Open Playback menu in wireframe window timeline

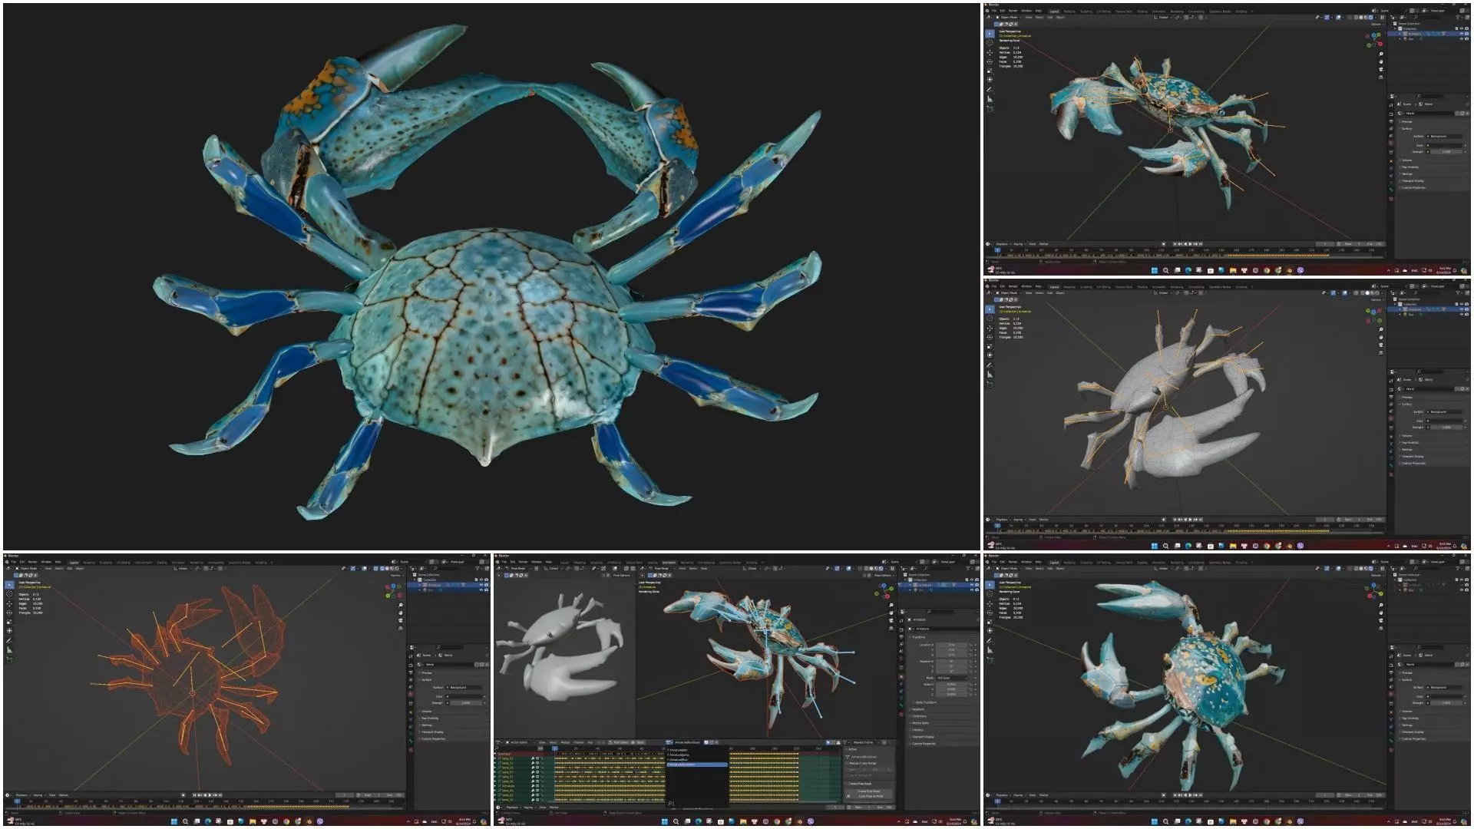pos(21,795)
